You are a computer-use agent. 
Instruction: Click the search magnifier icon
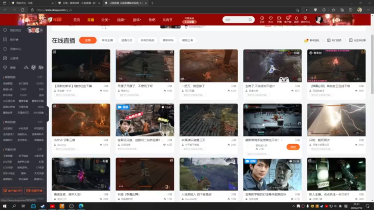(250, 20)
